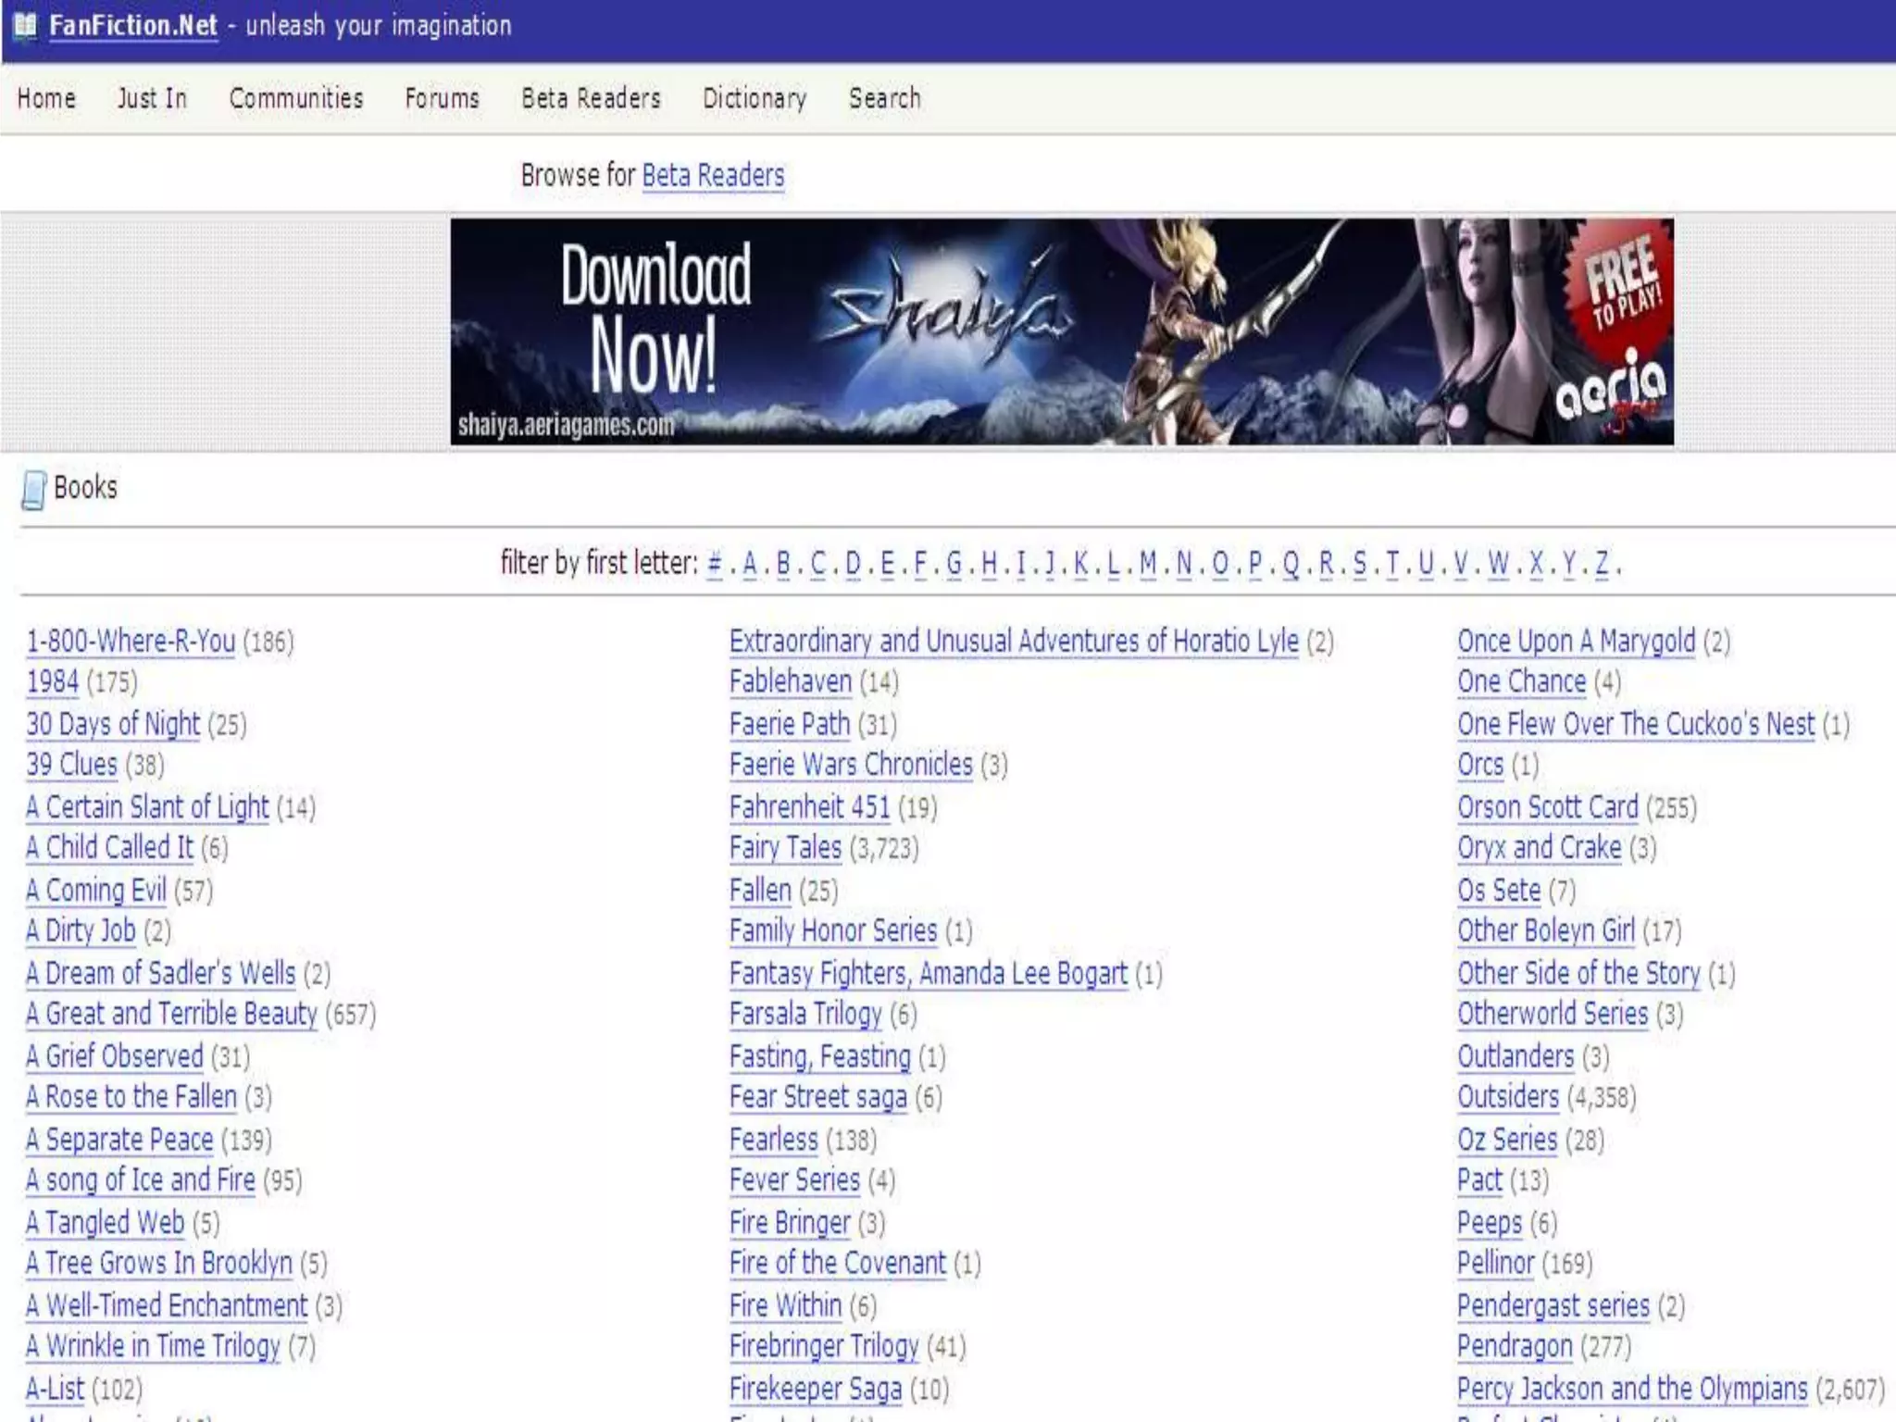The width and height of the screenshot is (1896, 1422).
Task: Open Percy Jackson and the Olympians
Action: coord(1631,1388)
